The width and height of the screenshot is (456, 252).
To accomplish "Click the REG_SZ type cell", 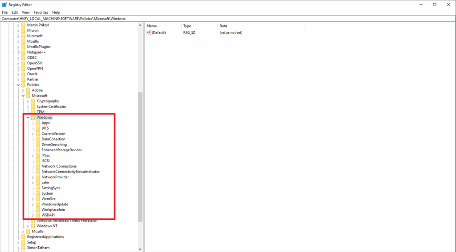I will point(189,32).
